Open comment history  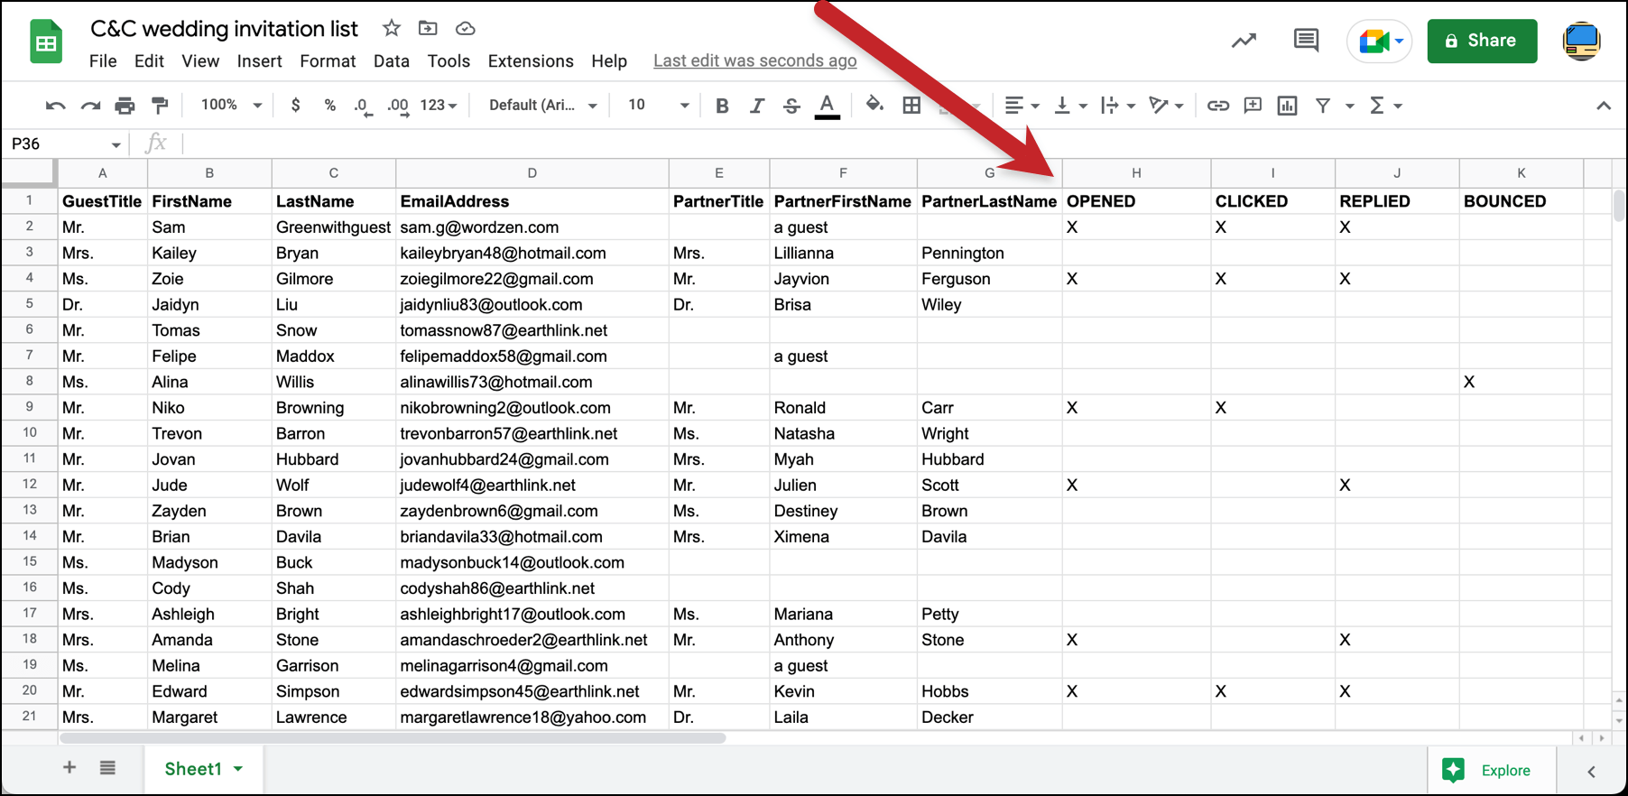click(x=1306, y=41)
